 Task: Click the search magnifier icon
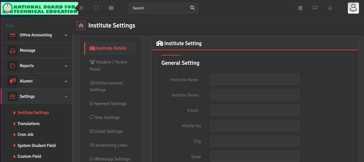coord(192,8)
